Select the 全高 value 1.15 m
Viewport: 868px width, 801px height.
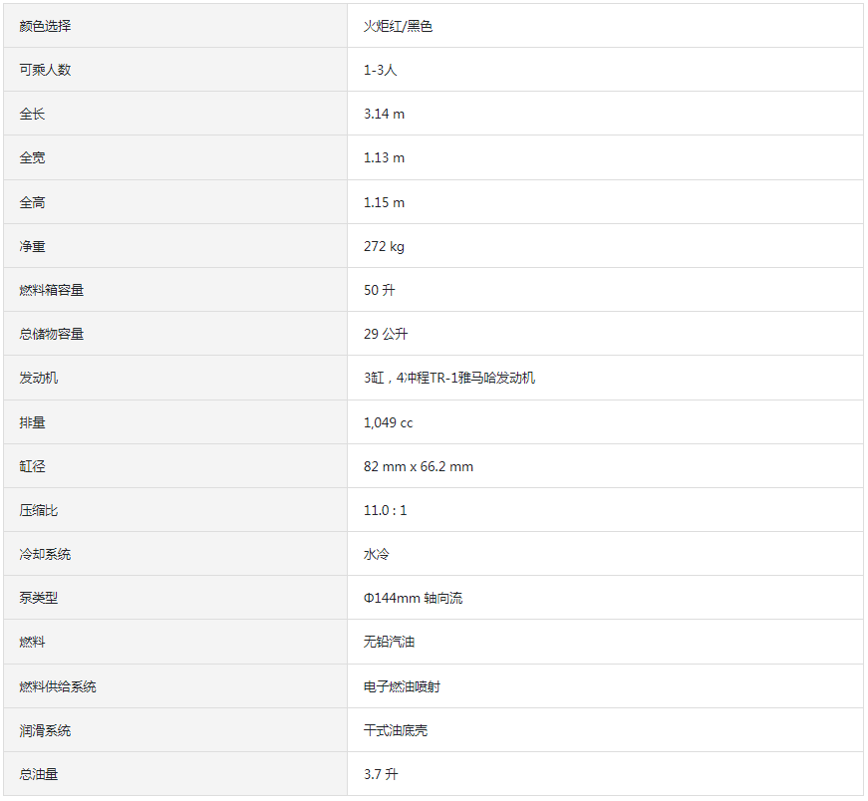[384, 202]
